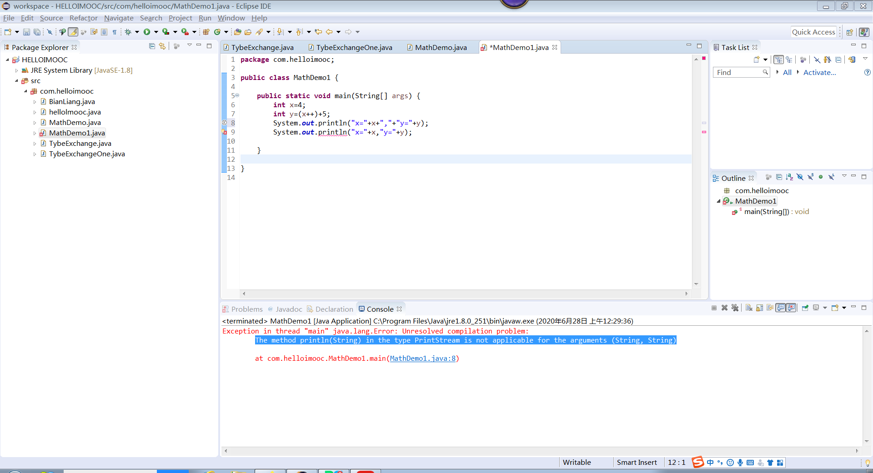Image resolution: width=873 pixels, height=473 pixels.
Task: Click the Save icon in the main toolbar
Action: point(26,32)
